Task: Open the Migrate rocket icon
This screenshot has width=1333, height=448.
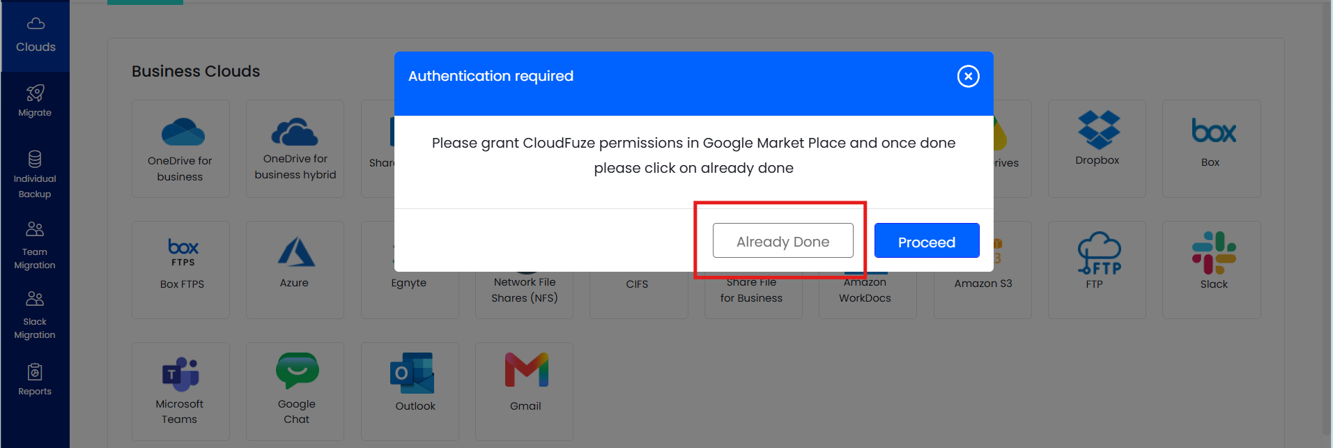Action: click(x=35, y=93)
